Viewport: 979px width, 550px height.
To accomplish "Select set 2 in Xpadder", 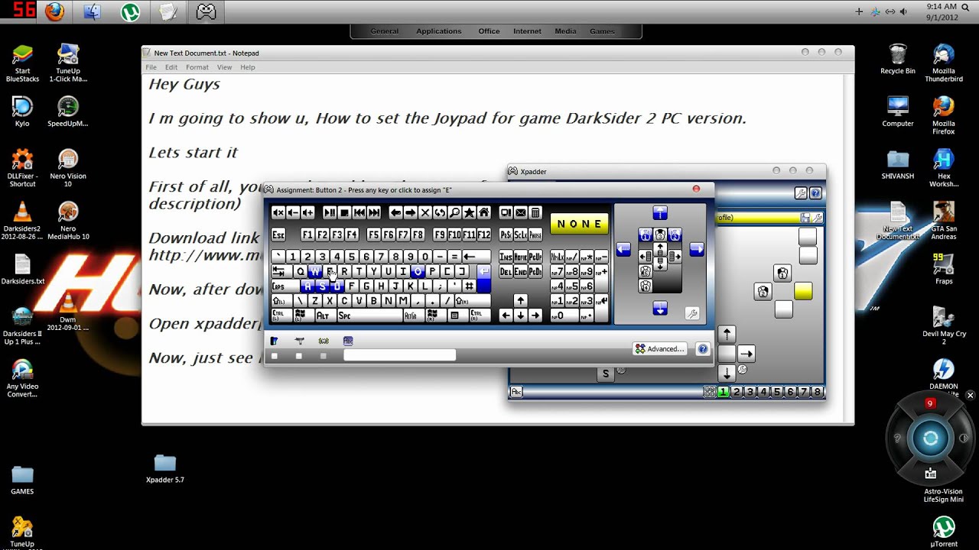I will [x=737, y=392].
